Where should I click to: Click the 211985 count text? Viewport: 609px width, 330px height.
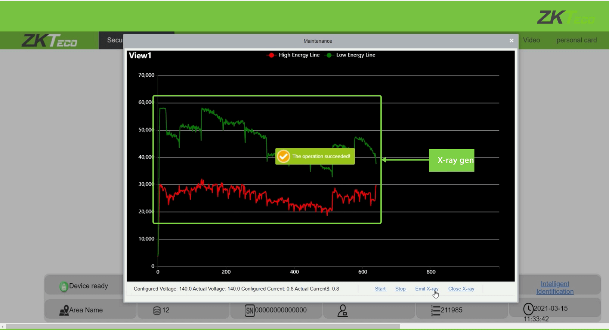pos(451,310)
